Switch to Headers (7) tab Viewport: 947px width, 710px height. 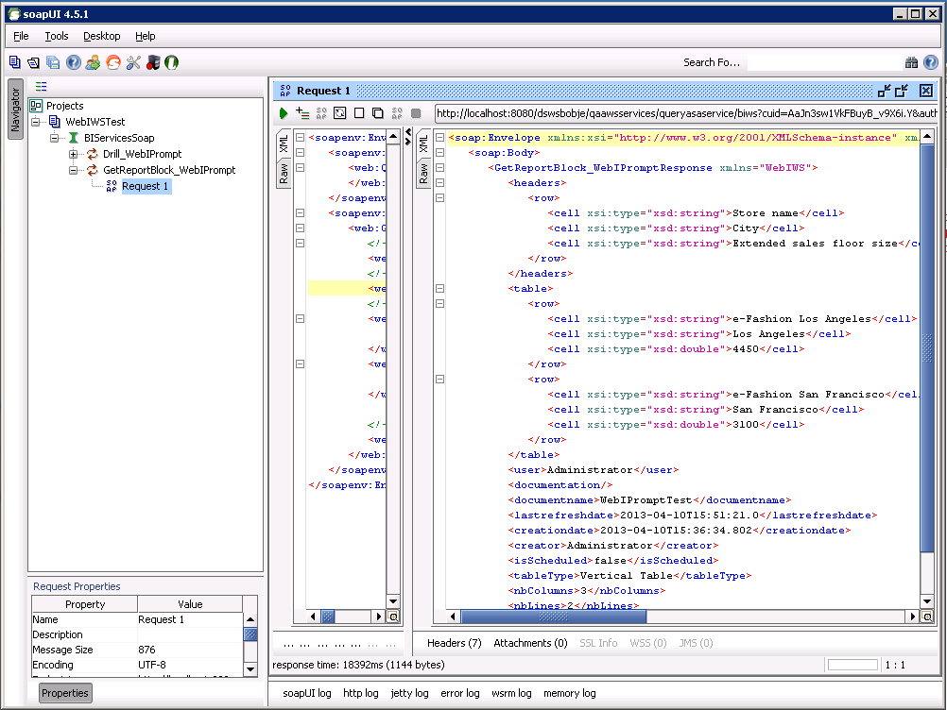[455, 643]
